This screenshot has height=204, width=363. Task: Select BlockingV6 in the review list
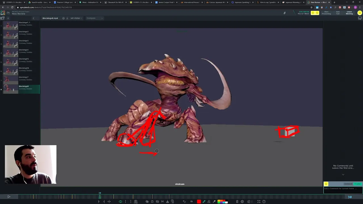click(x=21, y=71)
